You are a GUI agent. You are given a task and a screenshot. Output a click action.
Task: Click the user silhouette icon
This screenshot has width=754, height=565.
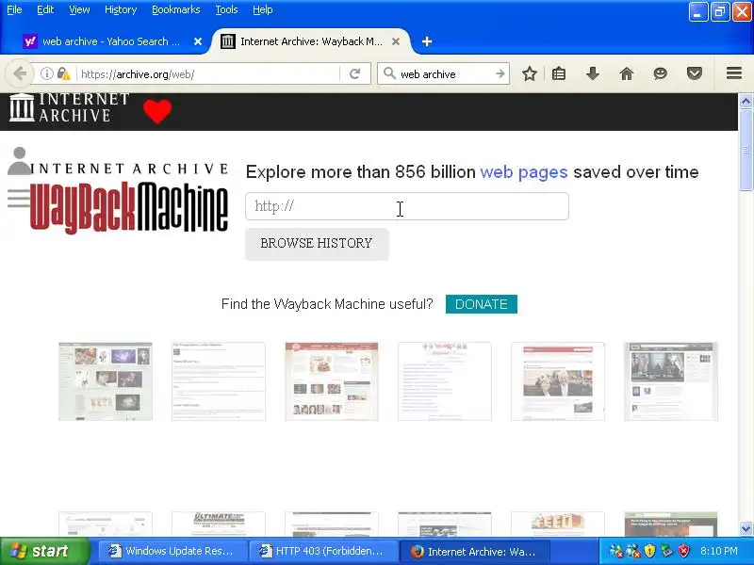tap(20, 160)
